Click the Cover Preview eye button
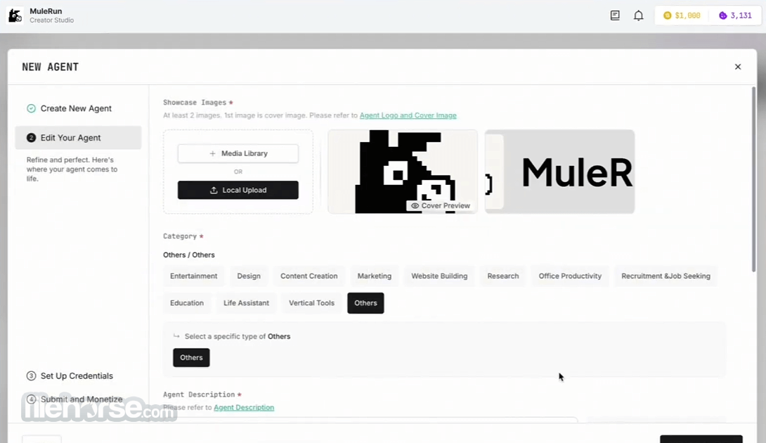The width and height of the screenshot is (766, 443). [x=441, y=206]
